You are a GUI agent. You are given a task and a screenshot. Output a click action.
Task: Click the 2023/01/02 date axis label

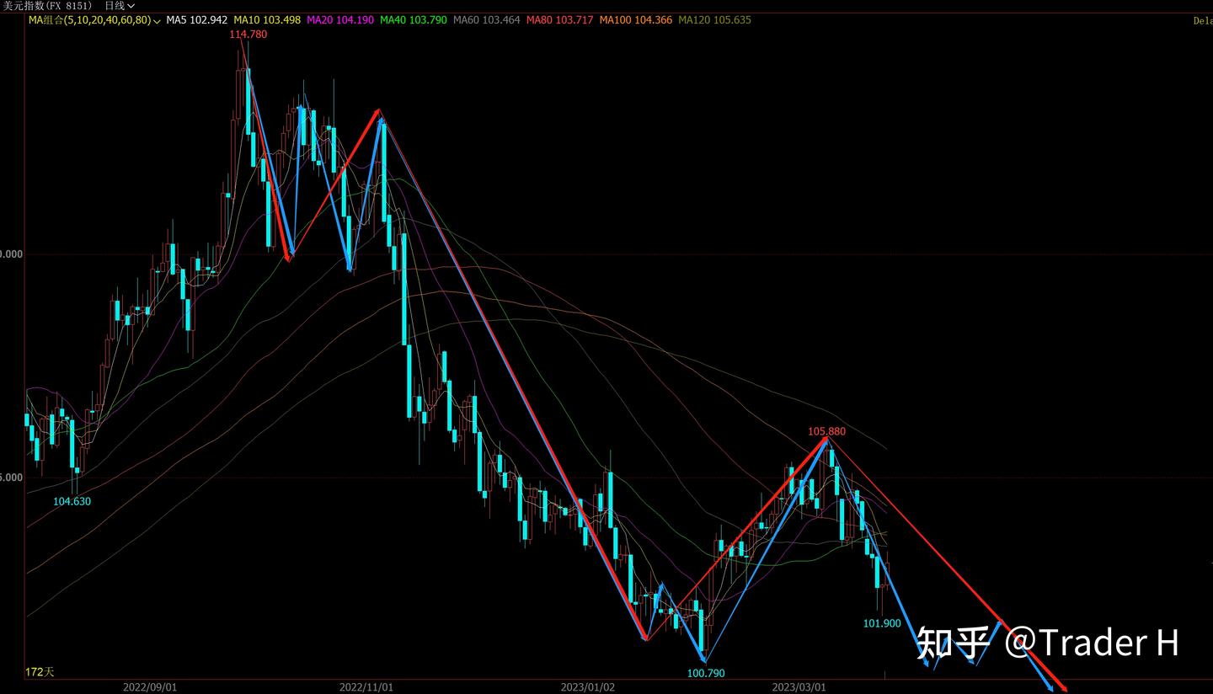(588, 687)
